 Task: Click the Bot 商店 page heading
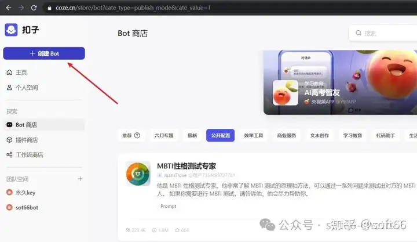(133, 33)
